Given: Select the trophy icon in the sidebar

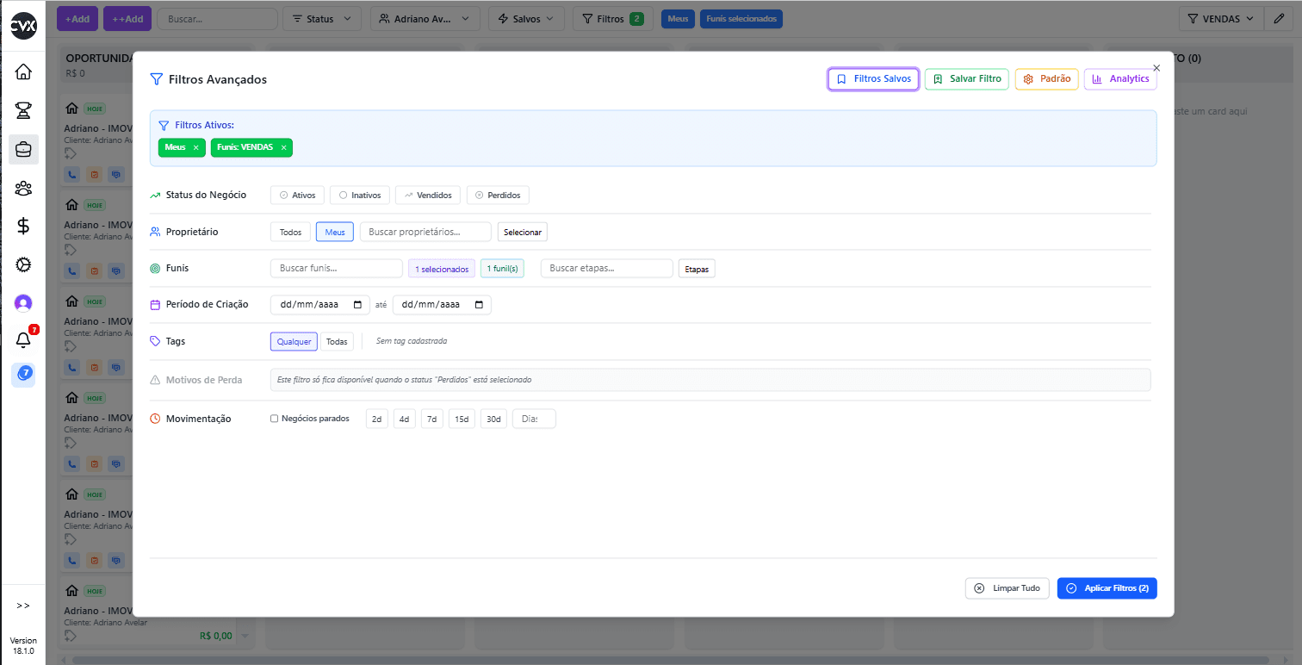Looking at the screenshot, I should [23, 110].
